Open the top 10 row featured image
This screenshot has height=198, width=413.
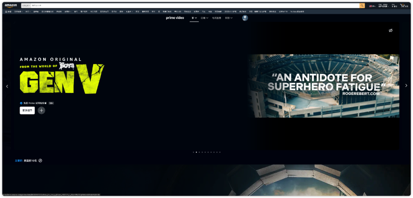(206, 180)
